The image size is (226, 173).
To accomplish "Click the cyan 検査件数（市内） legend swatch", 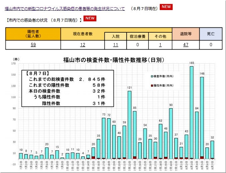I will (152, 76).
